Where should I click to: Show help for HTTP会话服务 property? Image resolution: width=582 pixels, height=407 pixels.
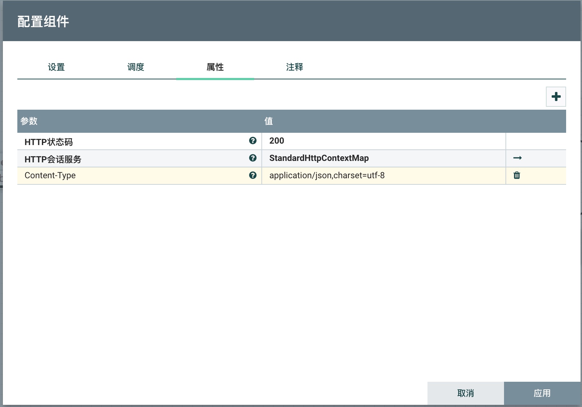click(x=253, y=158)
